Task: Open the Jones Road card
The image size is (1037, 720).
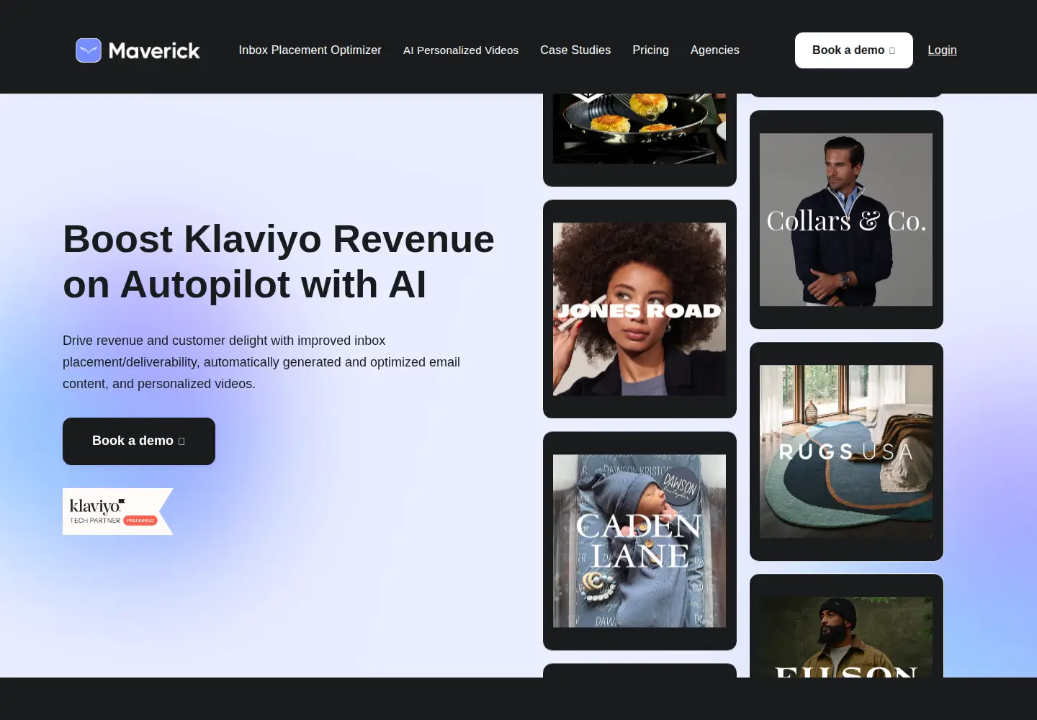Action: 639,309
